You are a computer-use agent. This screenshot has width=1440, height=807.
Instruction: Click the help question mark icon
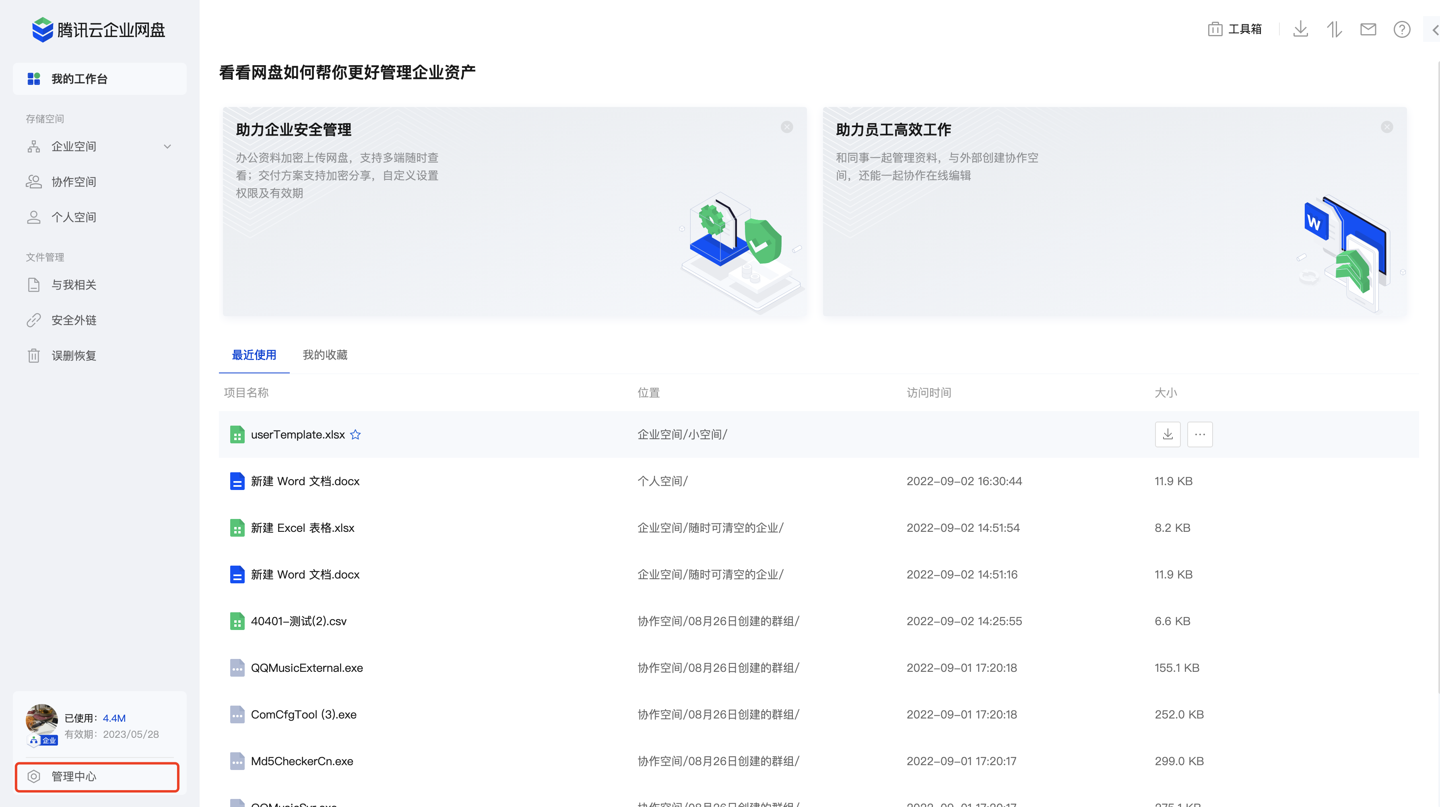pyautogui.click(x=1401, y=29)
